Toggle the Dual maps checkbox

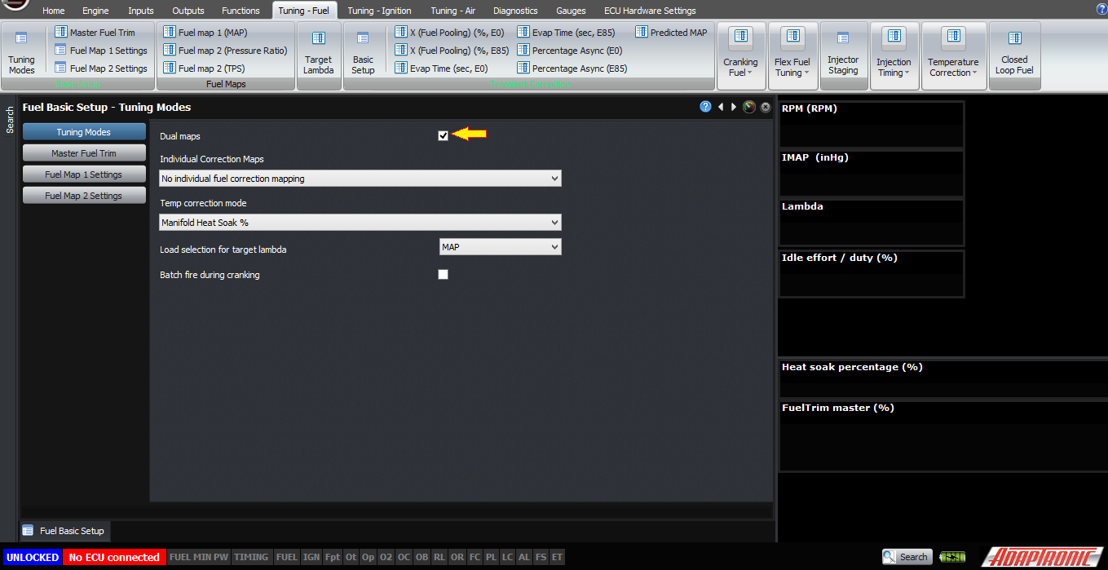coord(443,135)
